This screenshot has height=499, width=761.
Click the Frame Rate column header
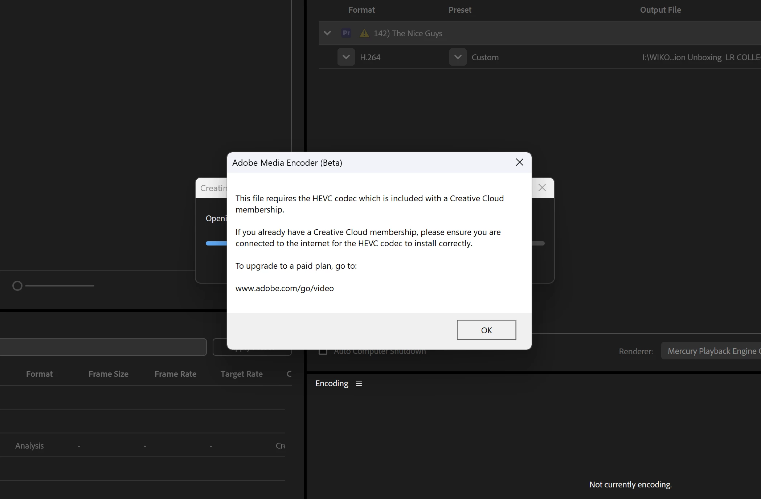click(x=175, y=374)
